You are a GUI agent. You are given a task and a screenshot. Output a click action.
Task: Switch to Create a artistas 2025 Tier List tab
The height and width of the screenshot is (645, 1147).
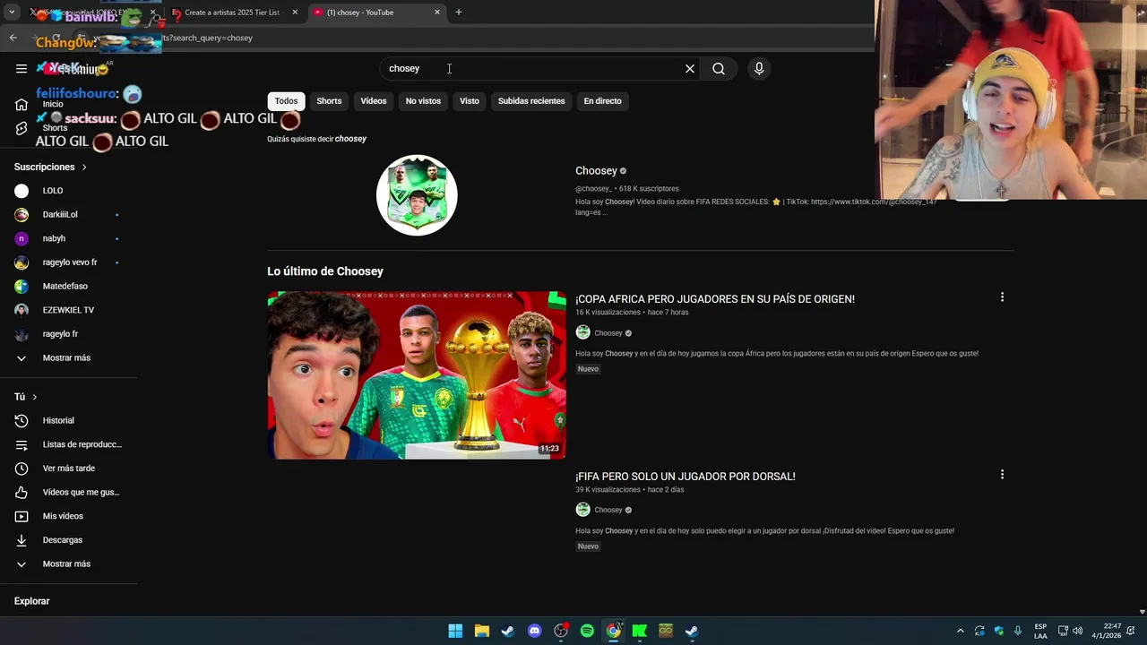pos(233,13)
